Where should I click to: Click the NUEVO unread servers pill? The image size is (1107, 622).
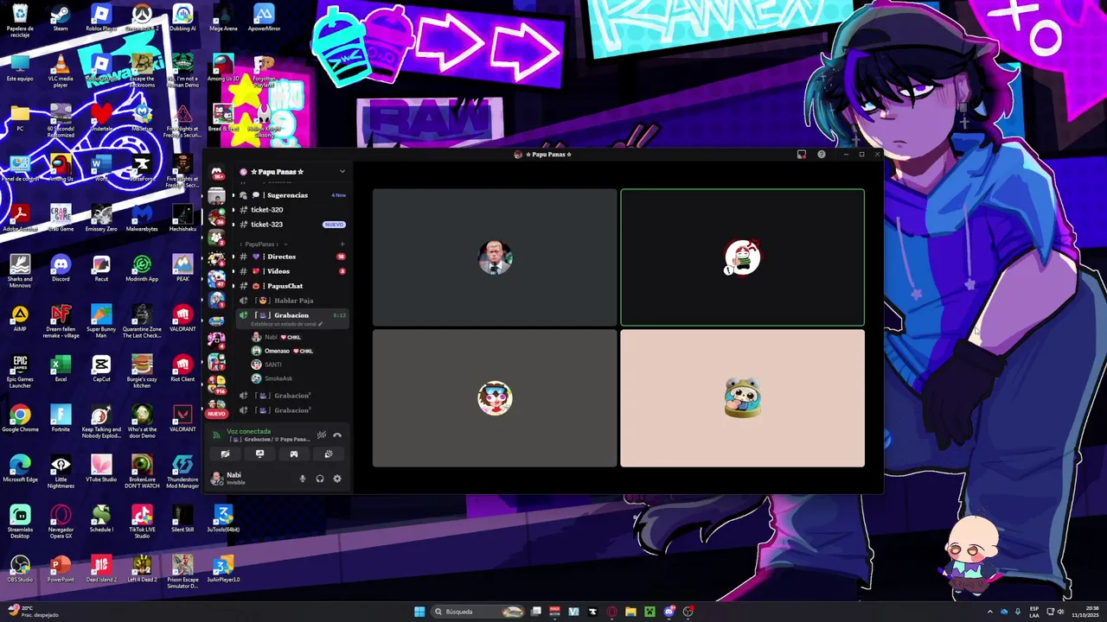(216, 414)
